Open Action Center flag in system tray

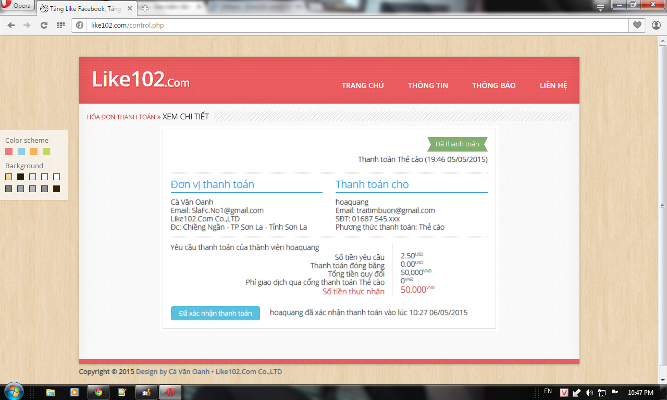click(614, 392)
